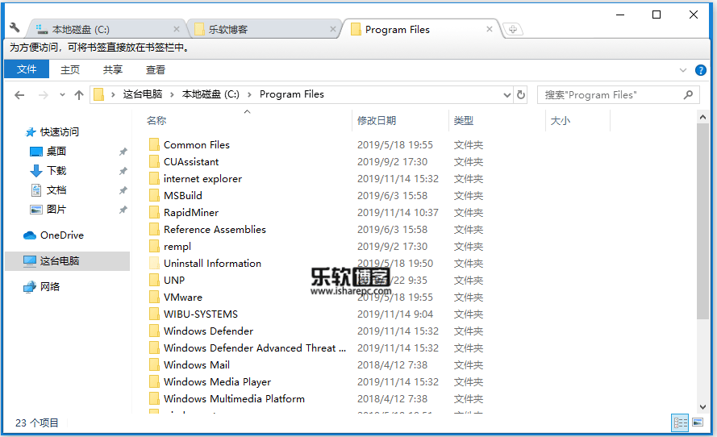Go up one folder level
Screen dimensions: 717x437
point(79,95)
